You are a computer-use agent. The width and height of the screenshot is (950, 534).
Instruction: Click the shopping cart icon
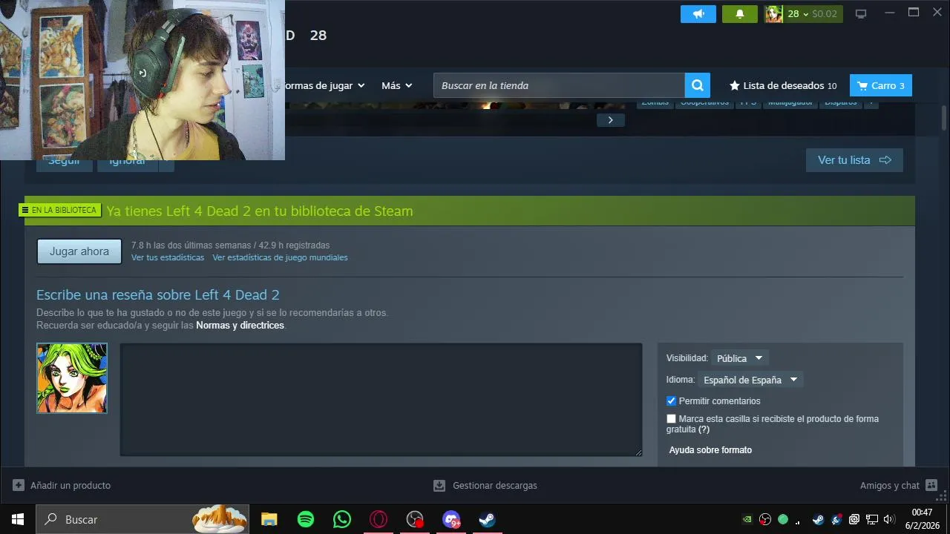(x=862, y=85)
